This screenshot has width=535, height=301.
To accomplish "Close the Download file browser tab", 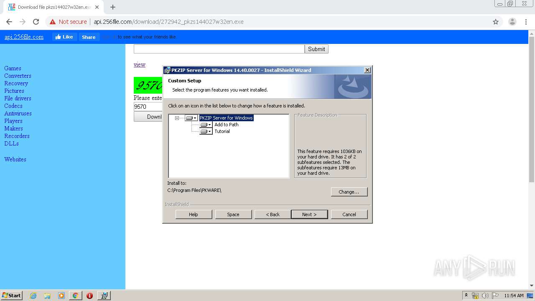I will (x=97, y=7).
